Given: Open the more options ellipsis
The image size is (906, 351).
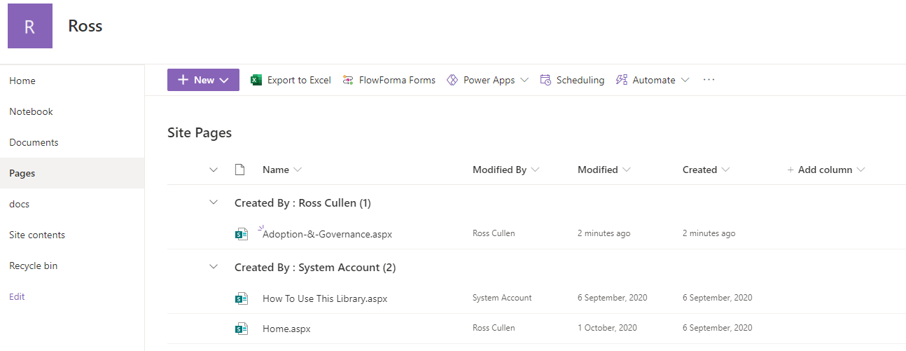Looking at the screenshot, I should 709,80.
